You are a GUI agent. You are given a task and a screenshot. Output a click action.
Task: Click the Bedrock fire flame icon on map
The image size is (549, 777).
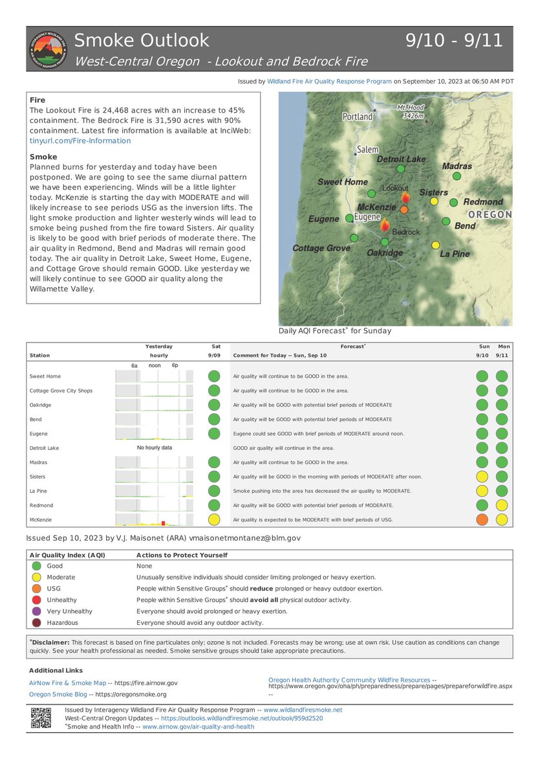384,225
